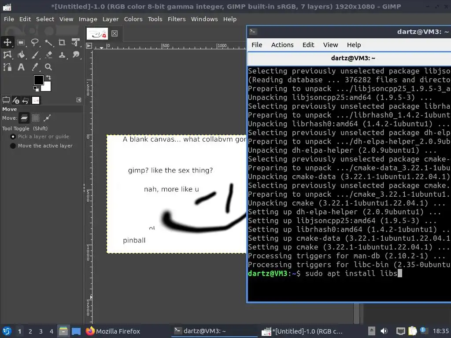Select the Rectangle Select tool

click(21, 43)
